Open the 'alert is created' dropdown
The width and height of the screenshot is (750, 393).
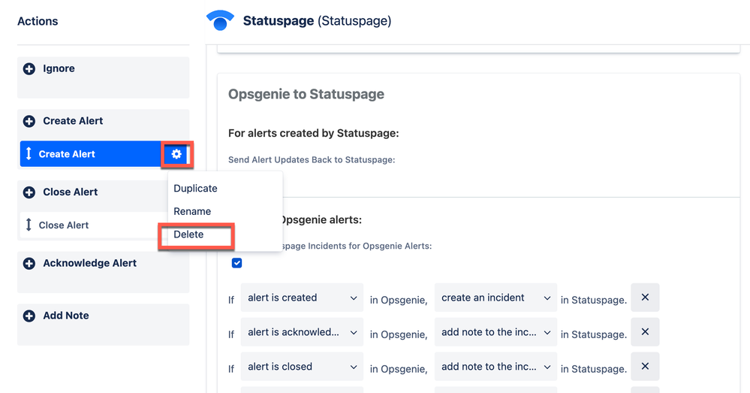point(302,298)
